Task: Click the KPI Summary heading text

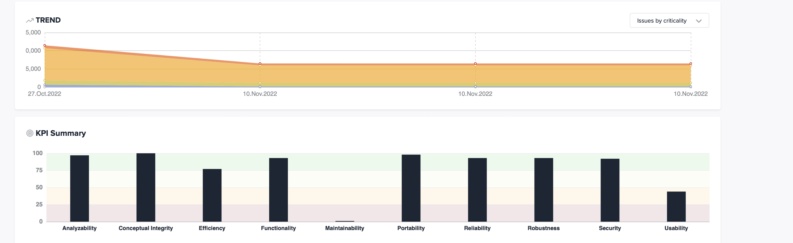Action: pyautogui.click(x=61, y=133)
